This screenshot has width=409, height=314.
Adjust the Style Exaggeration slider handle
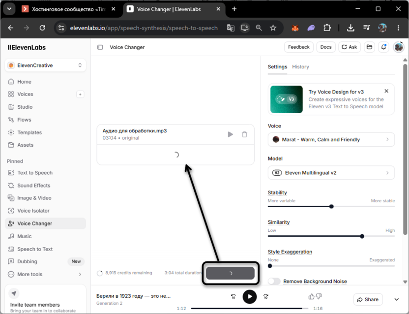tap(270, 266)
